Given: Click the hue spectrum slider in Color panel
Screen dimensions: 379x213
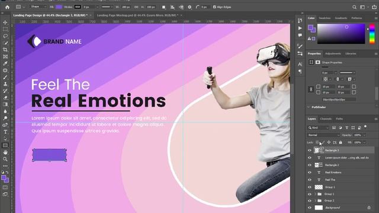Looking at the screenshot, I should pyautogui.click(x=372, y=34).
